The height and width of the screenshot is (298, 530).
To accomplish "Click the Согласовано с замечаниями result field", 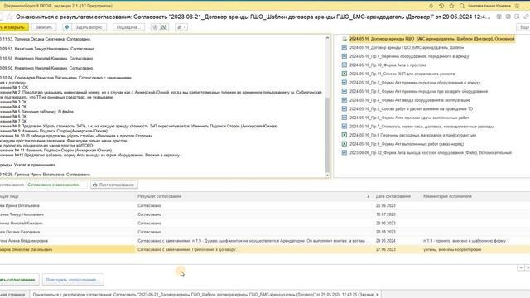I will pos(56,185).
